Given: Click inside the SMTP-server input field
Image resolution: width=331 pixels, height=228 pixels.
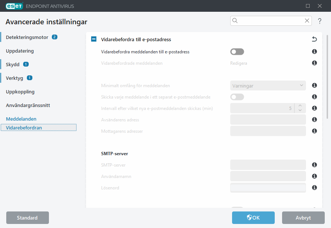Looking at the screenshot, I should [268, 165].
